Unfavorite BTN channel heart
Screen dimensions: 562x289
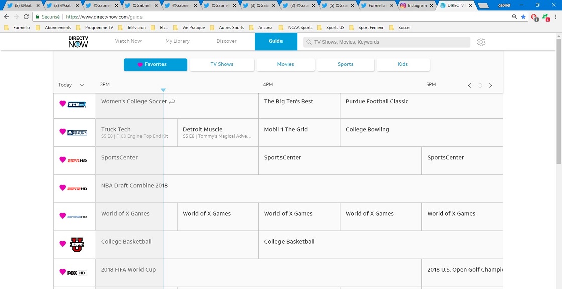(62, 104)
